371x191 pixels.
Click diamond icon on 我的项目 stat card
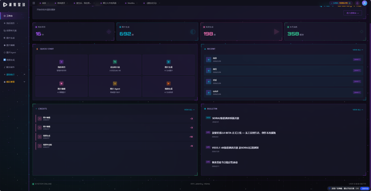pyautogui.click(x=109, y=32)
